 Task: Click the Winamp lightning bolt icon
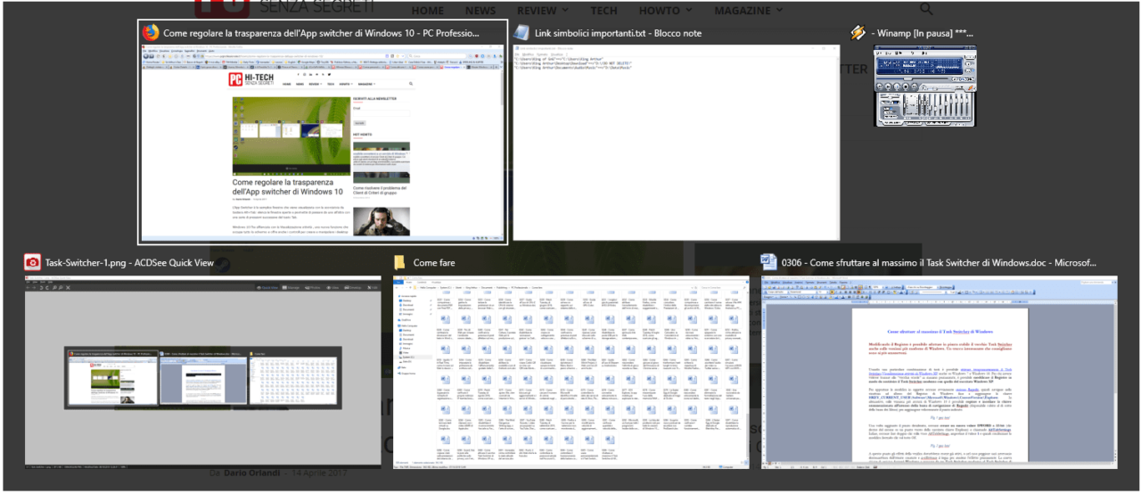[858, 33]
